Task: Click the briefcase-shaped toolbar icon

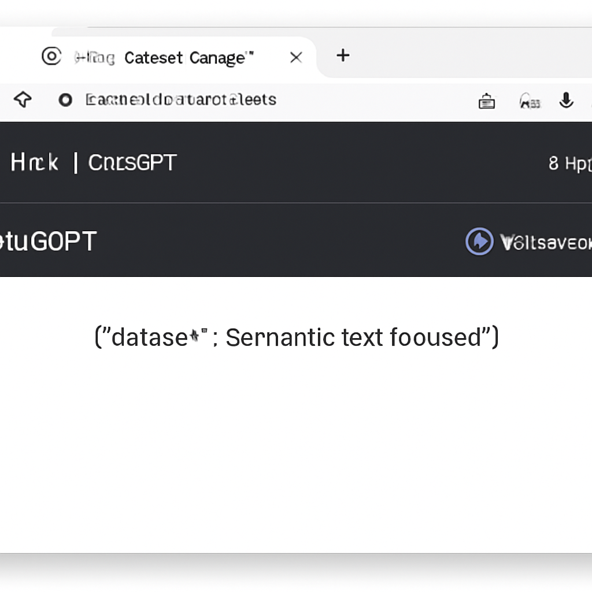Action: point(487,101)
